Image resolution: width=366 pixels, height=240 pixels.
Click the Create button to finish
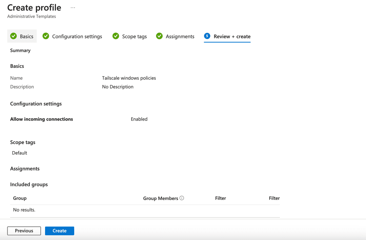point(59,231)
